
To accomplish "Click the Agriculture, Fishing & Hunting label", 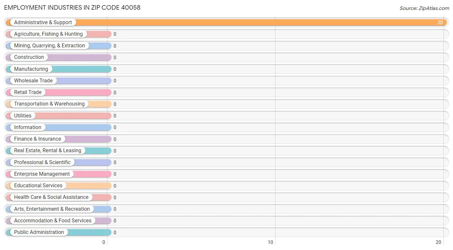I will coord(48,34).
